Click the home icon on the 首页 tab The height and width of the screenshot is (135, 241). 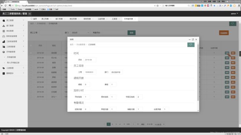coord(32,19)
